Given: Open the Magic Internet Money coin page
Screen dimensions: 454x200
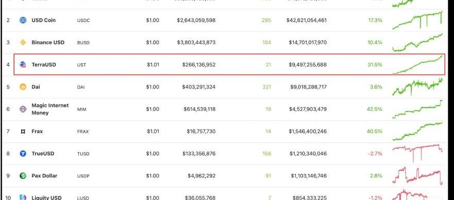Looking at the screenshot, I should tap(50, 109).
